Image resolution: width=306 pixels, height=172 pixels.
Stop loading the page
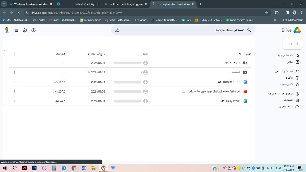click(19, 13)
